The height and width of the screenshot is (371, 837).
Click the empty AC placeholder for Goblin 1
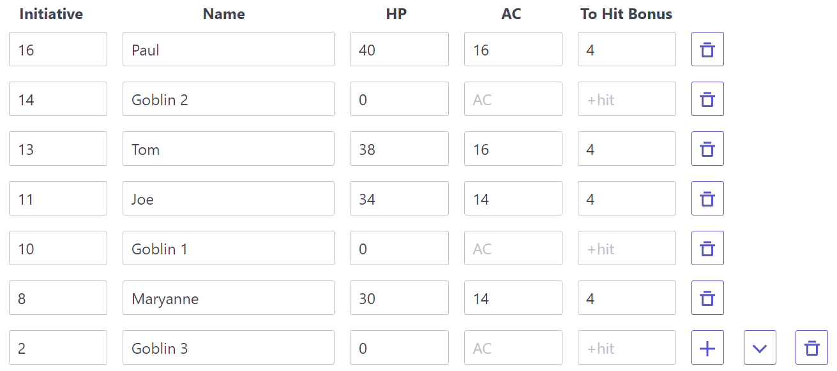click(513, 248)
